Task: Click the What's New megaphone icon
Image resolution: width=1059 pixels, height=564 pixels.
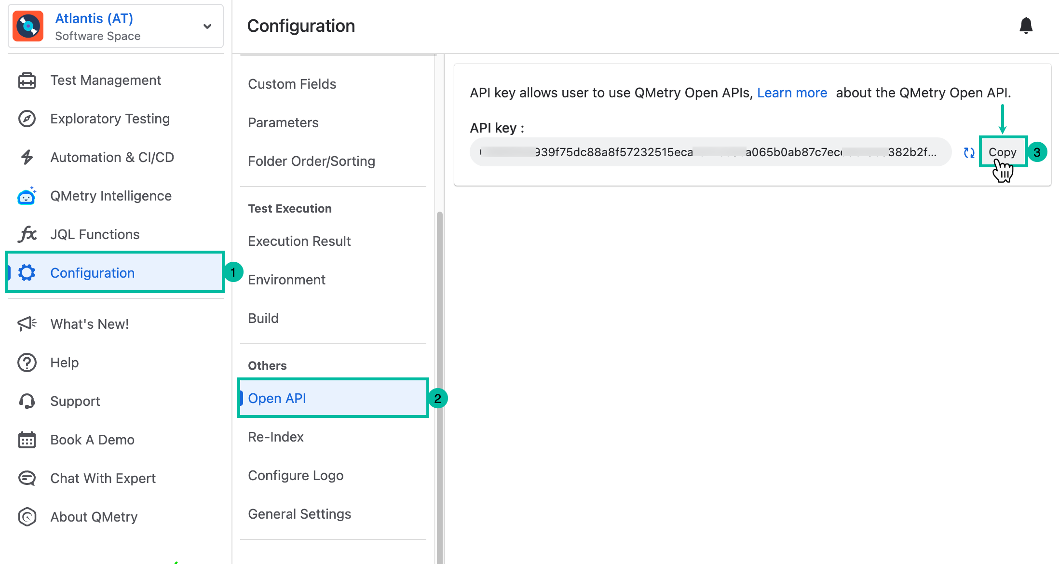Action: pos(27,324)
